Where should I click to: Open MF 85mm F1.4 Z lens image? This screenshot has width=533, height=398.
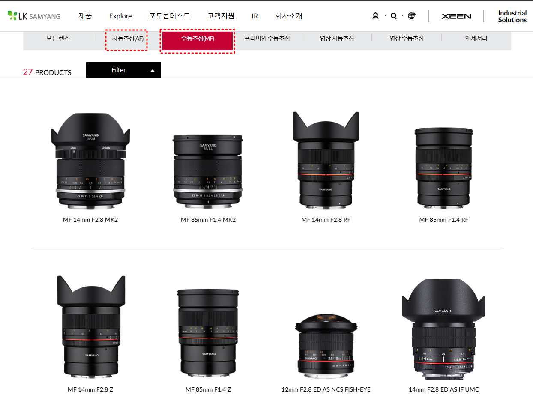(x=208, y=334)
